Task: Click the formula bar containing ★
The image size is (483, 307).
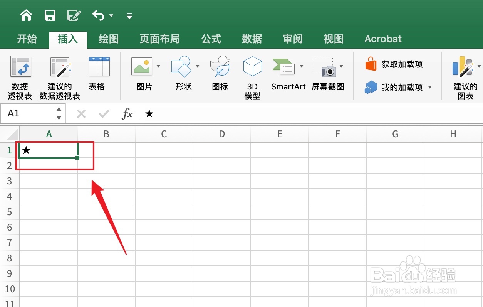Action: pos(312,113)
